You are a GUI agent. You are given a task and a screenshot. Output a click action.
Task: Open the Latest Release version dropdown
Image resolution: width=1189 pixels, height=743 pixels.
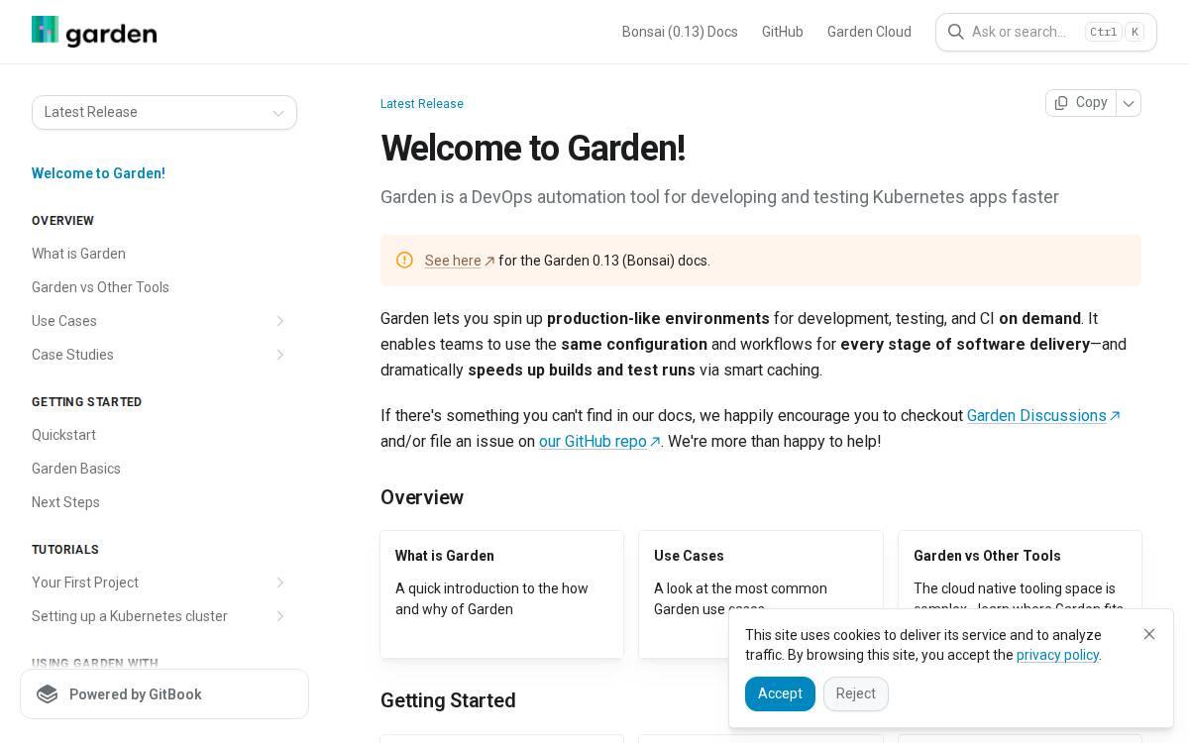click(164, 112)
